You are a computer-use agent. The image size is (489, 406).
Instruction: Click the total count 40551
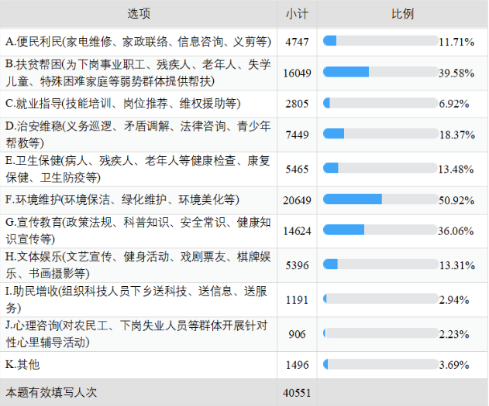tap(297, 393)
